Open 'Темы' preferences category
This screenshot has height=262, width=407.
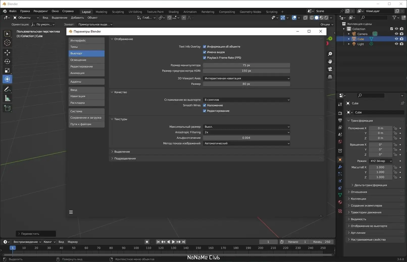click(x=87, y=47)
